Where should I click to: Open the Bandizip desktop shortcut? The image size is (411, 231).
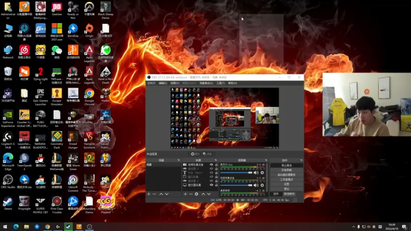(73, 30)
